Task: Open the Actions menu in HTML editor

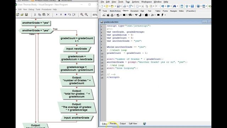Action: click(135, 2)
